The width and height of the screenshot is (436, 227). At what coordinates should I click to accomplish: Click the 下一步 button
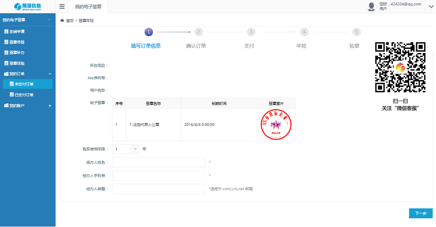[x=421, y=213]
